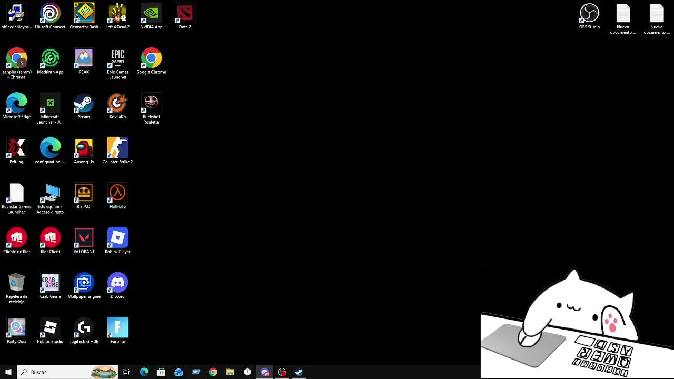This screenshot has height=379, width=674.
Task: Select the Half-Life desktop icon
Action: 117,196
